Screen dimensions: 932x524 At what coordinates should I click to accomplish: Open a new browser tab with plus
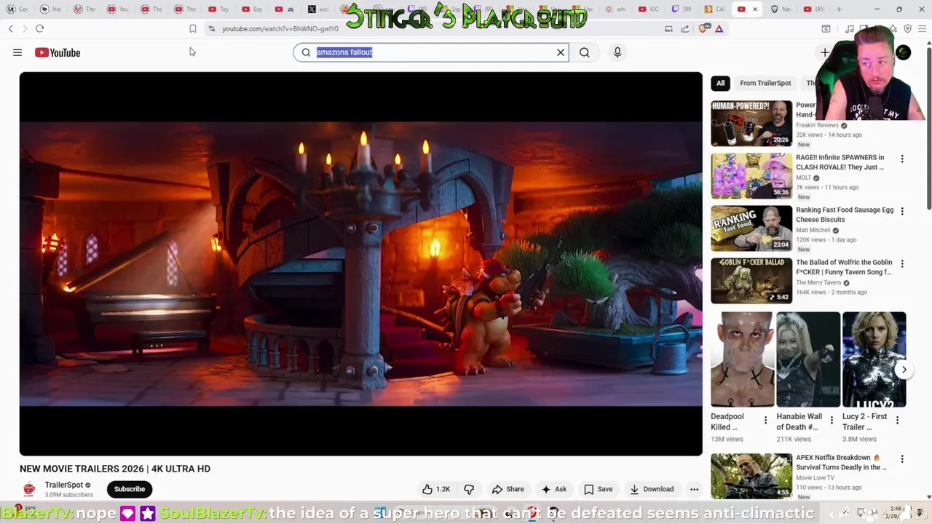[x=839, y=9]
